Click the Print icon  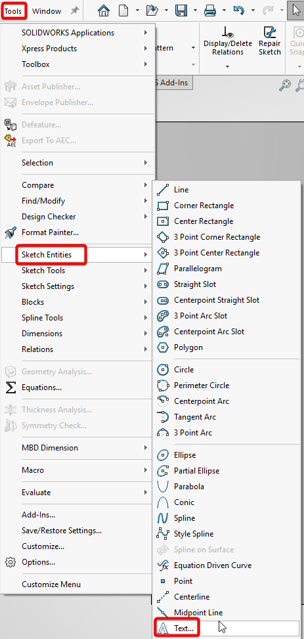(x=210, y=11)
